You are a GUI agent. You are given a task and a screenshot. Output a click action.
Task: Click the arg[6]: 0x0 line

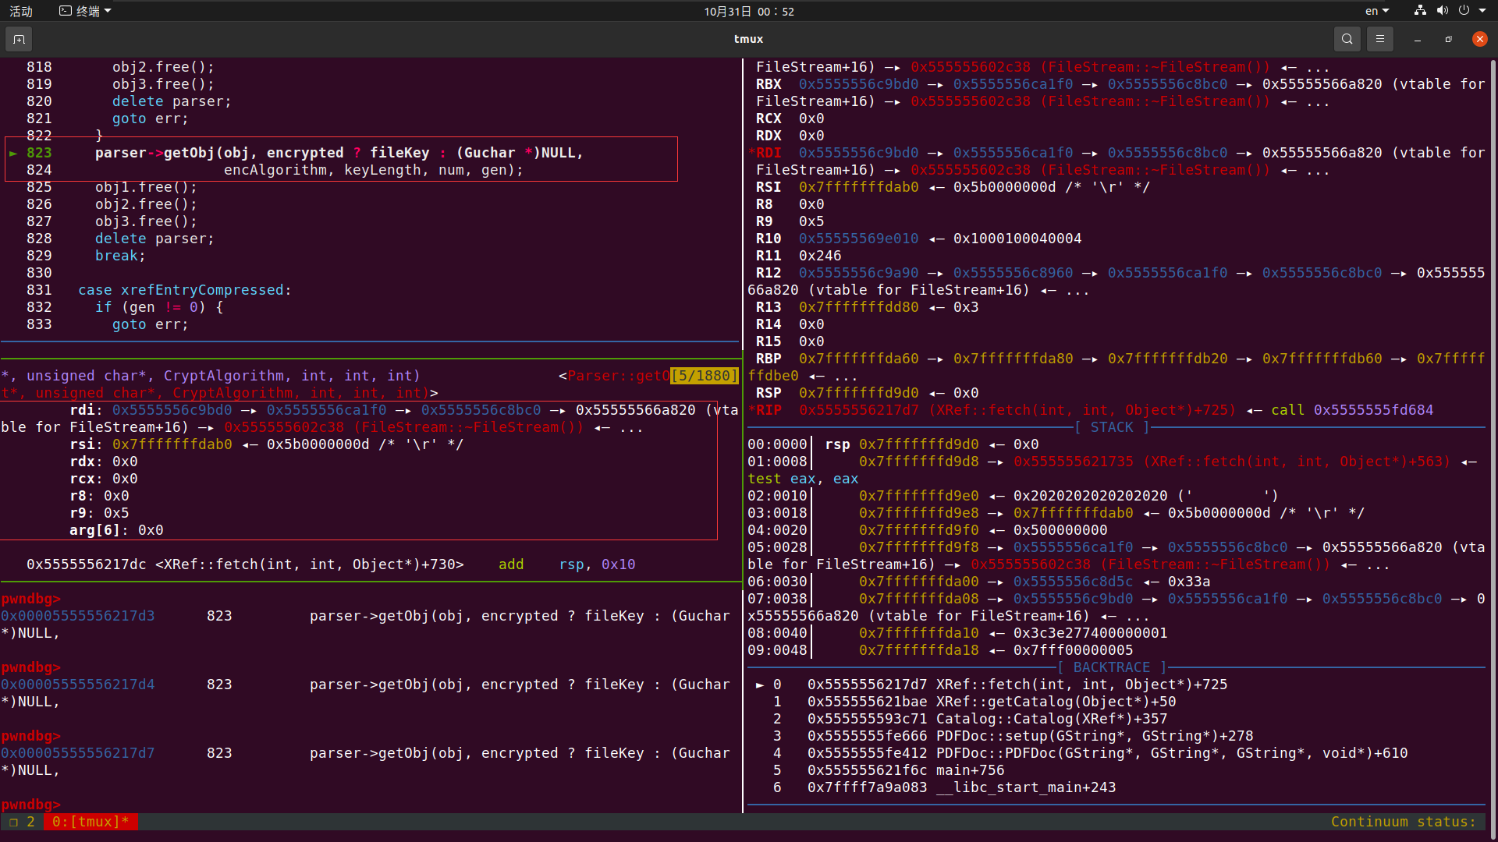pos(116,530)
